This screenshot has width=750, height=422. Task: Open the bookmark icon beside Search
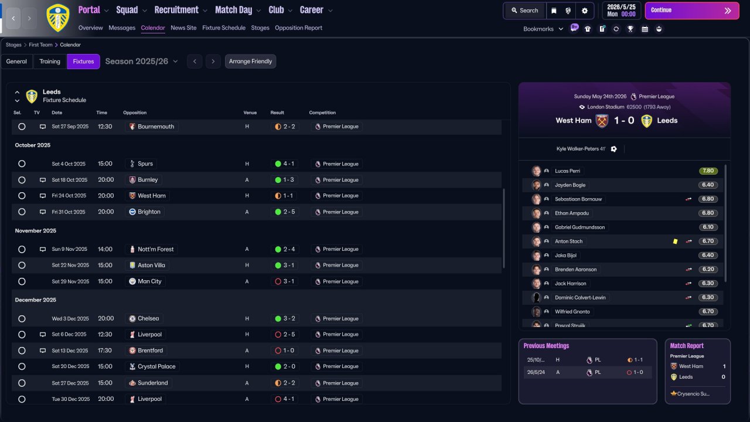(554, 11)
